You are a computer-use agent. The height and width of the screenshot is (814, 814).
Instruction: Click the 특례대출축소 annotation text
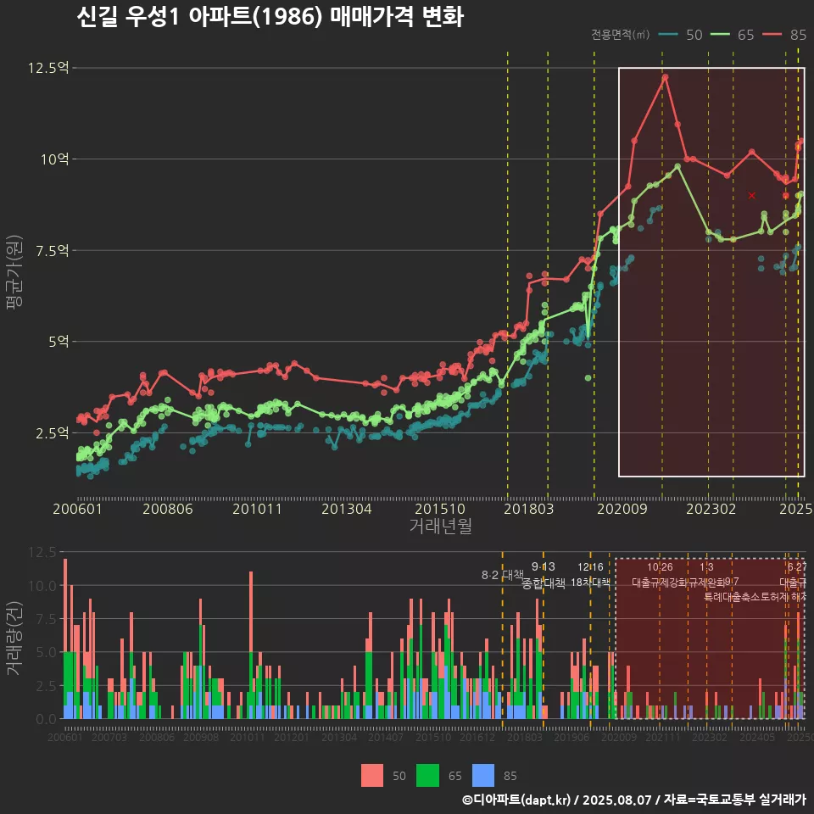click(732, 597)
